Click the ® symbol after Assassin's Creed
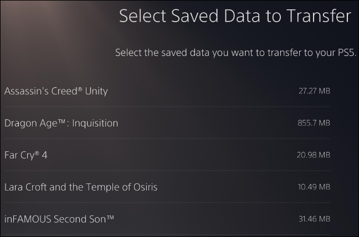359x237 pixels. click(x=80, y=88)
